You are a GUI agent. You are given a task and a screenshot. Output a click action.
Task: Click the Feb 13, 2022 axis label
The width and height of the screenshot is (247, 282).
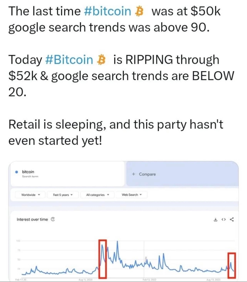(149, 280)
